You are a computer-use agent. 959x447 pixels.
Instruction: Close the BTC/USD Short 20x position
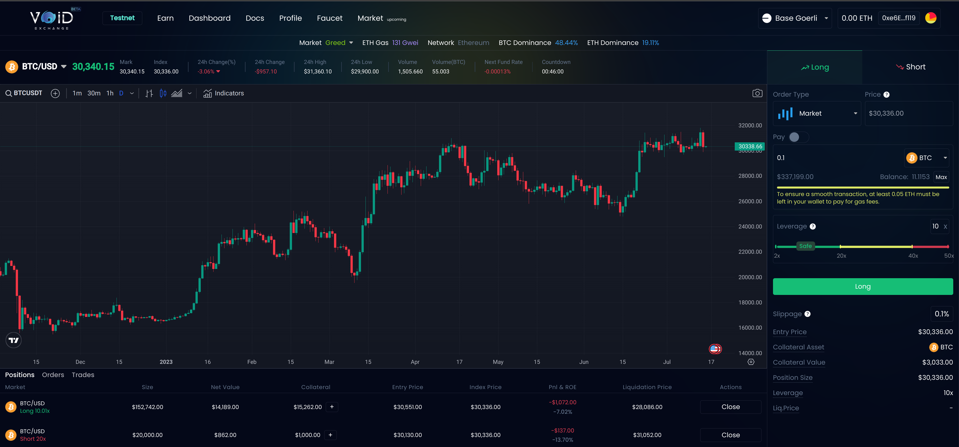tap(730, 435)
